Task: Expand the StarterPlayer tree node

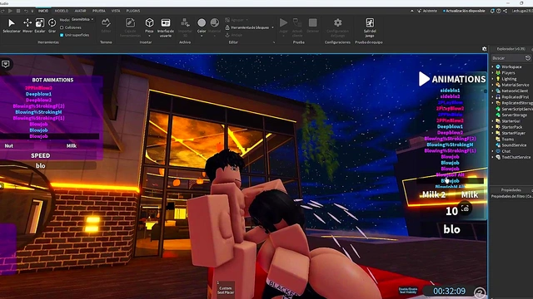Action: [492, 133]
